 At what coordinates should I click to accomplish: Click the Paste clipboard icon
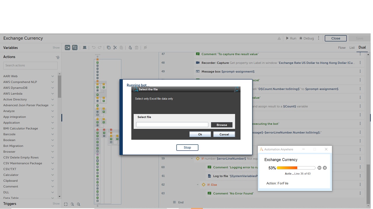[122, 48]
